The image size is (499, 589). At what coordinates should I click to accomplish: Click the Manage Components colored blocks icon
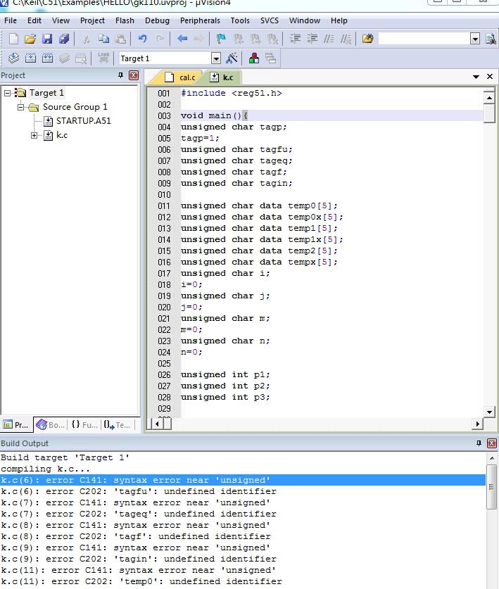[x=254, y=58]
